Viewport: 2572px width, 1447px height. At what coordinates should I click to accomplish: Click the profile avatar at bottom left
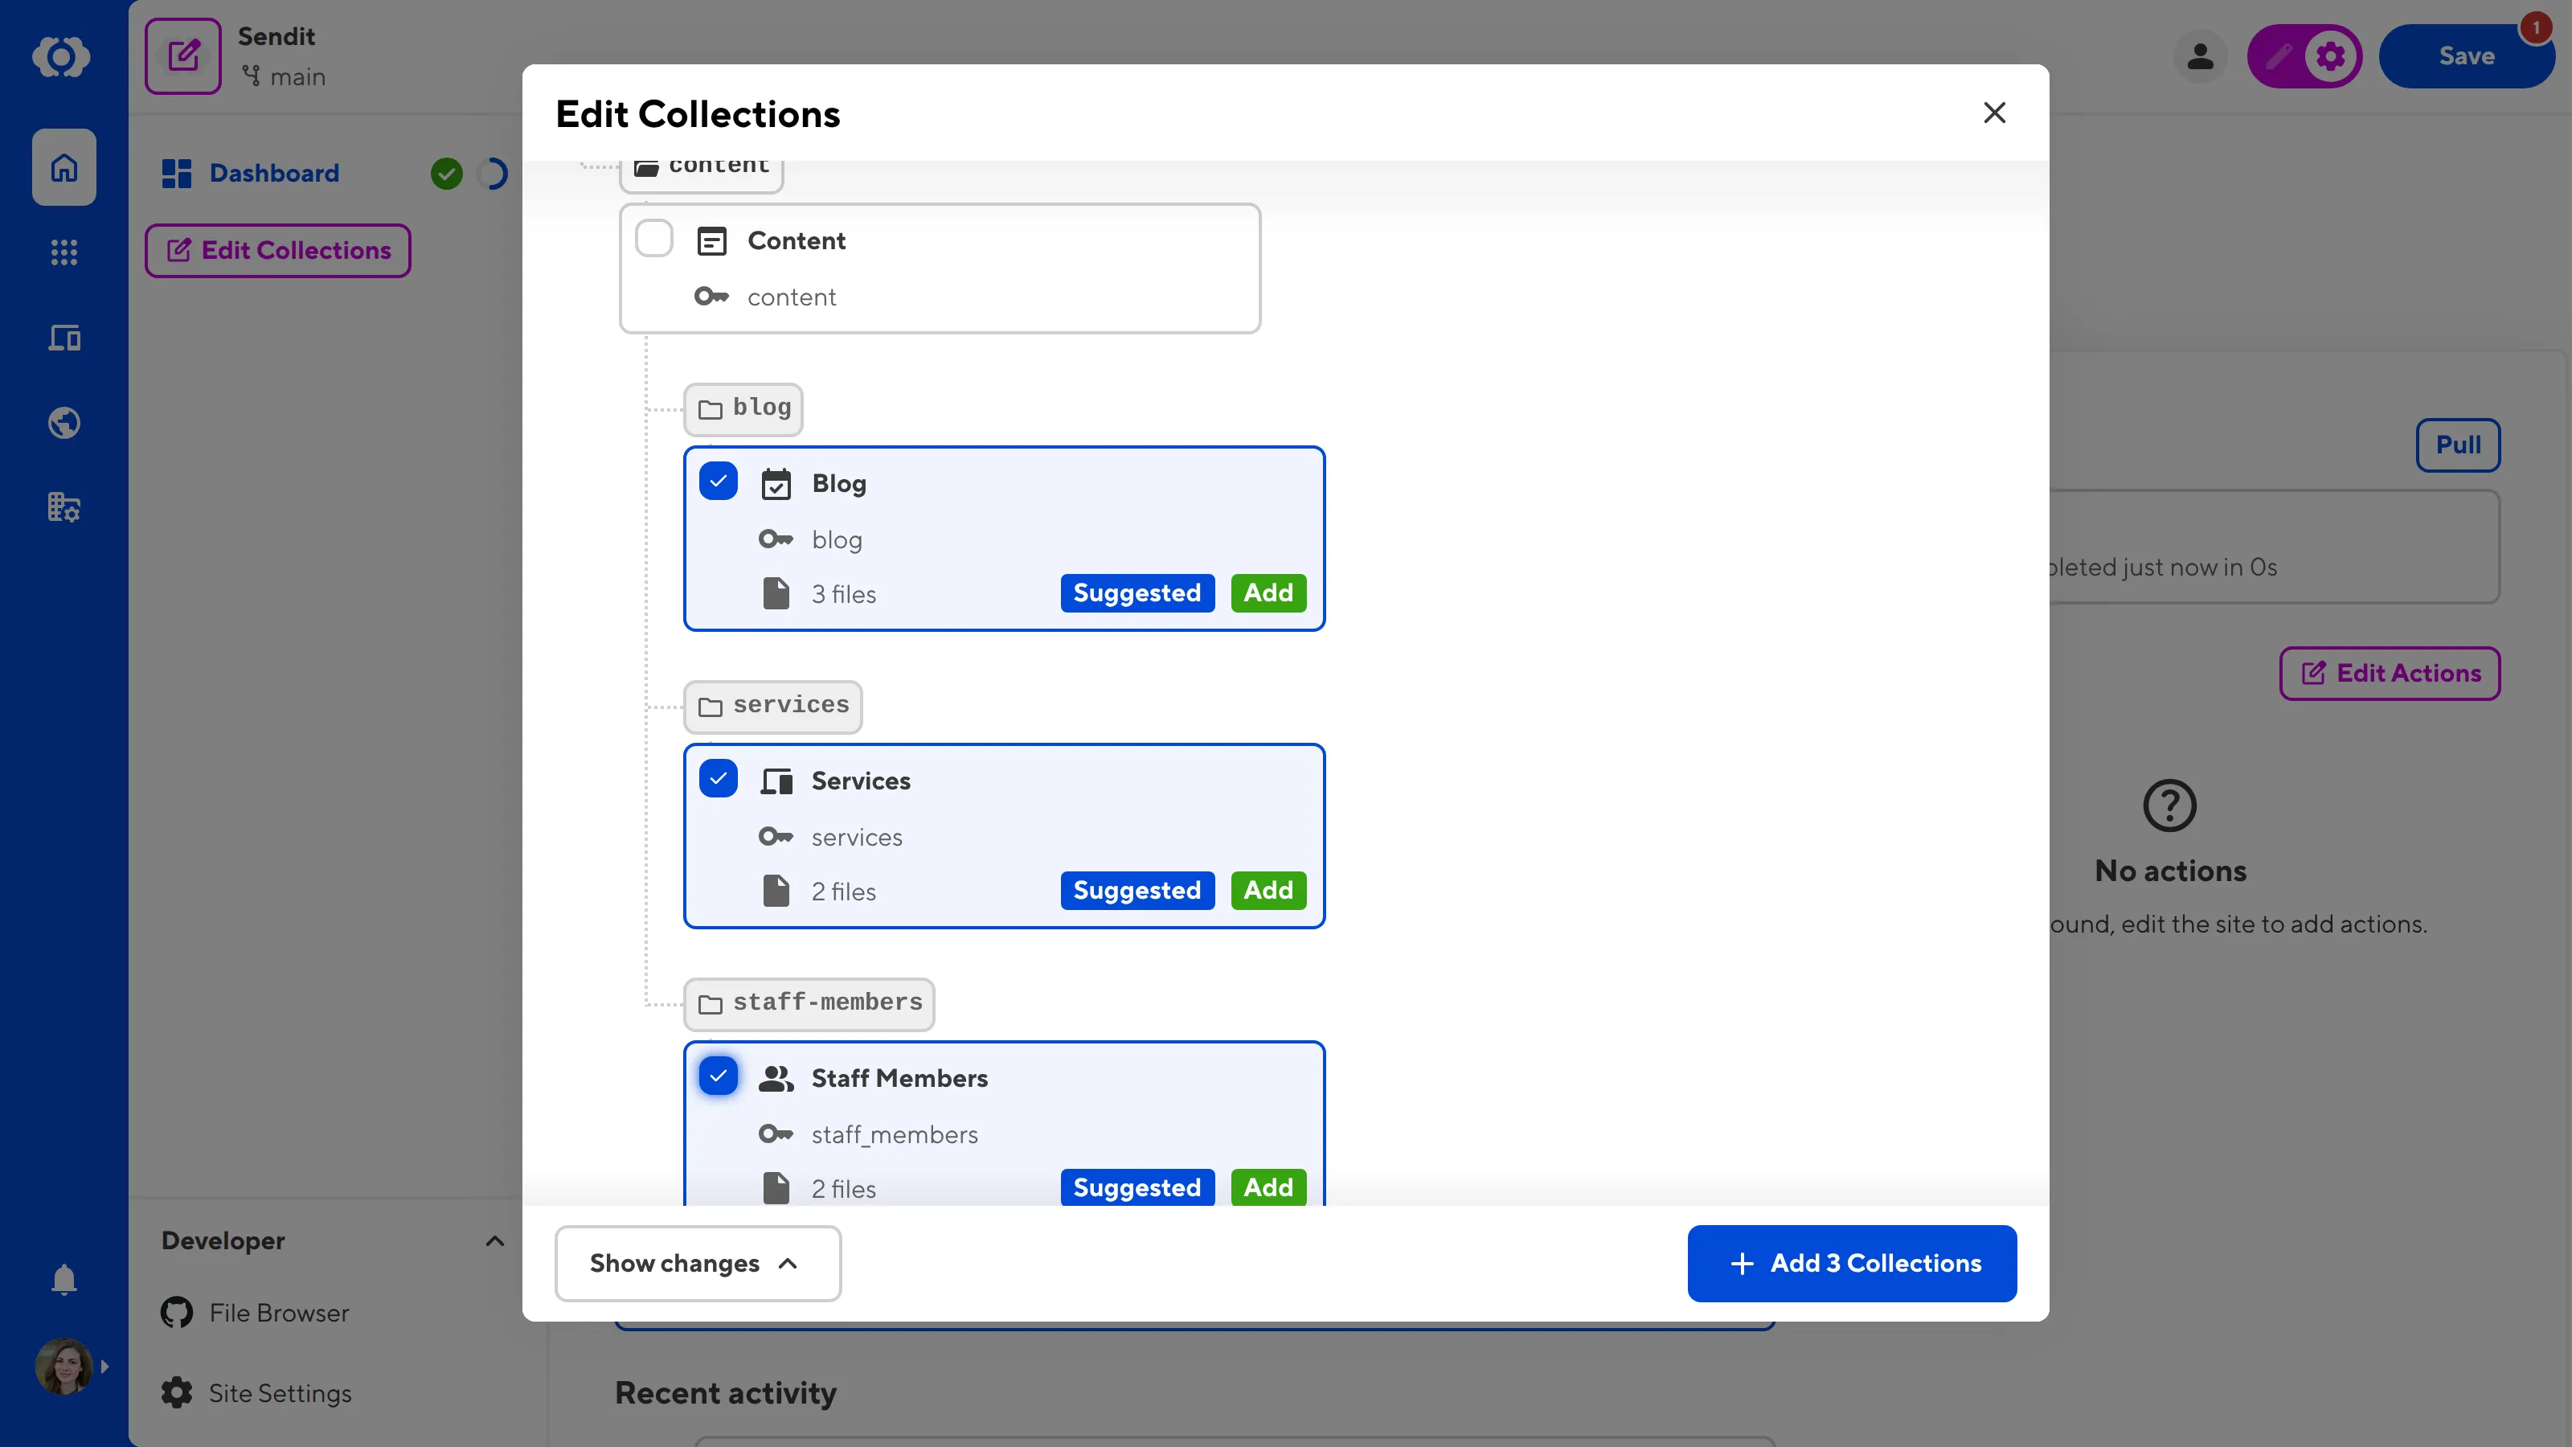click(x=64, y=1366)
